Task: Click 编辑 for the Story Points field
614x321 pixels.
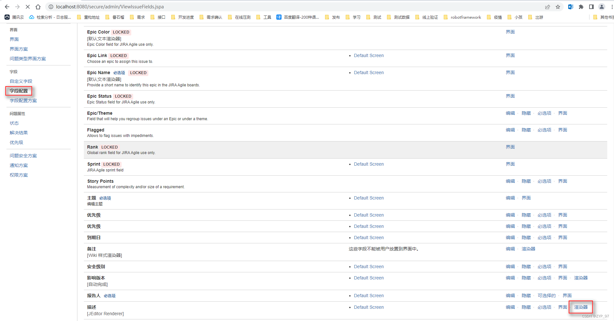Action: (x=510, y=181)
